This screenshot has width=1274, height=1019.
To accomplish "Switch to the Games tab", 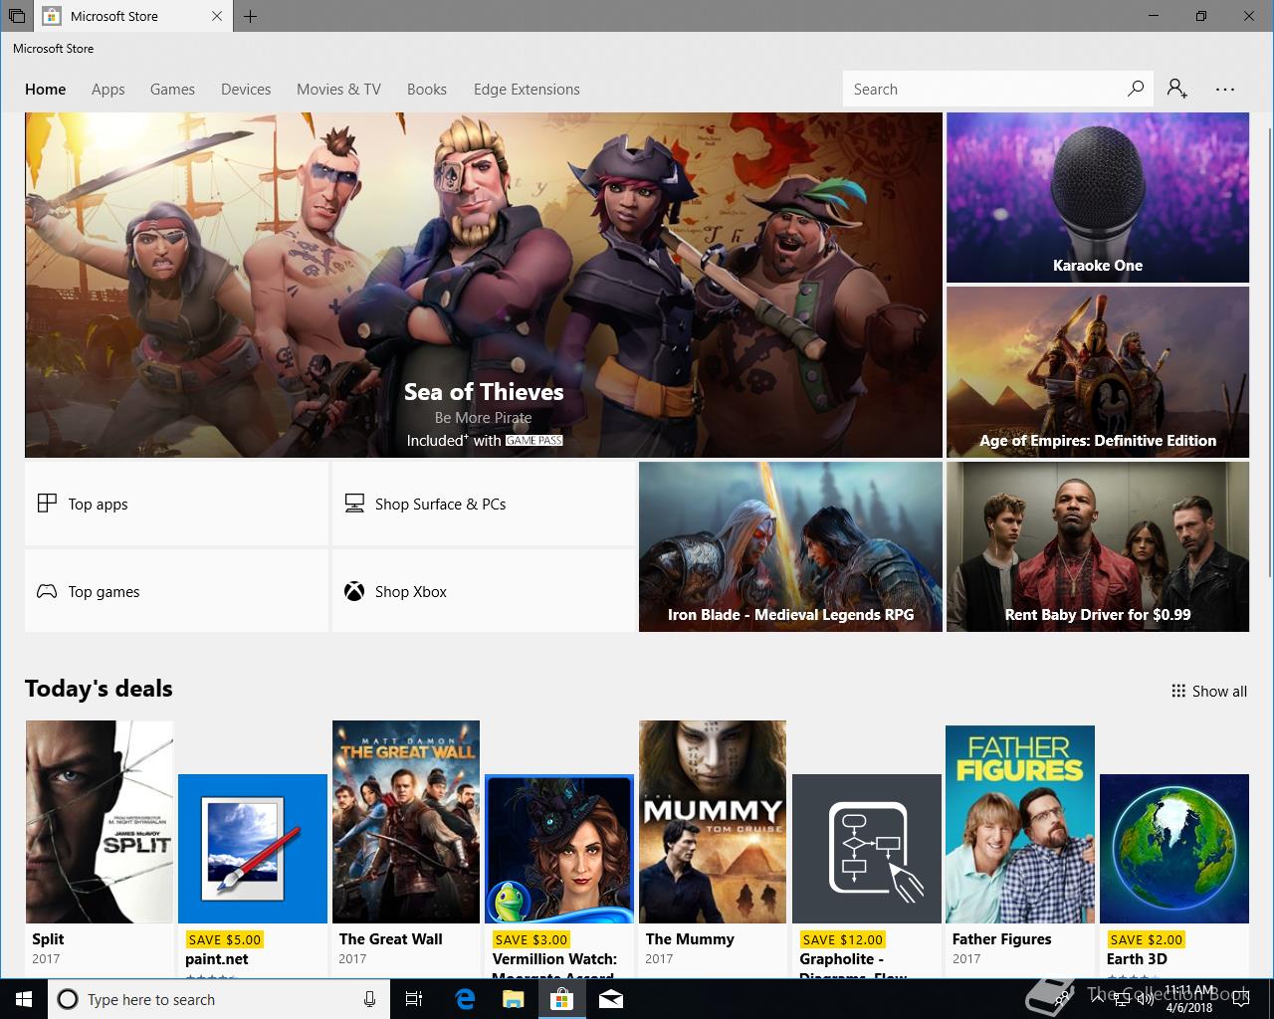I will (172, 89).
